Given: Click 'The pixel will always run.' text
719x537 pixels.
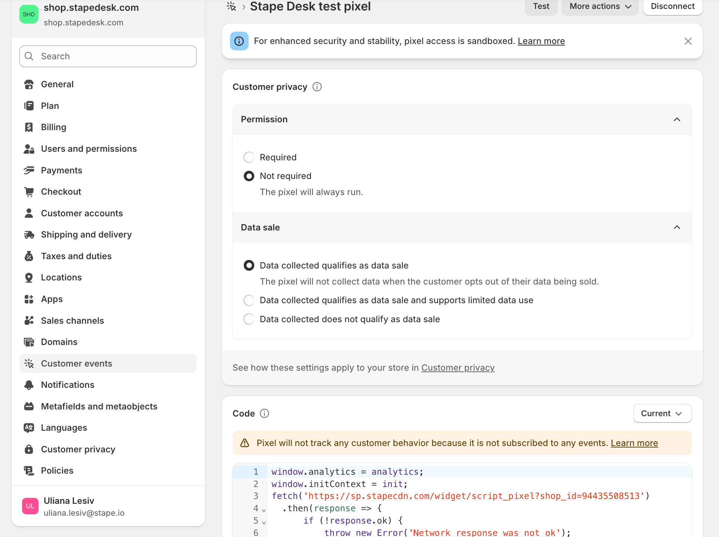Looking at the screenshot, I should 311,192.
